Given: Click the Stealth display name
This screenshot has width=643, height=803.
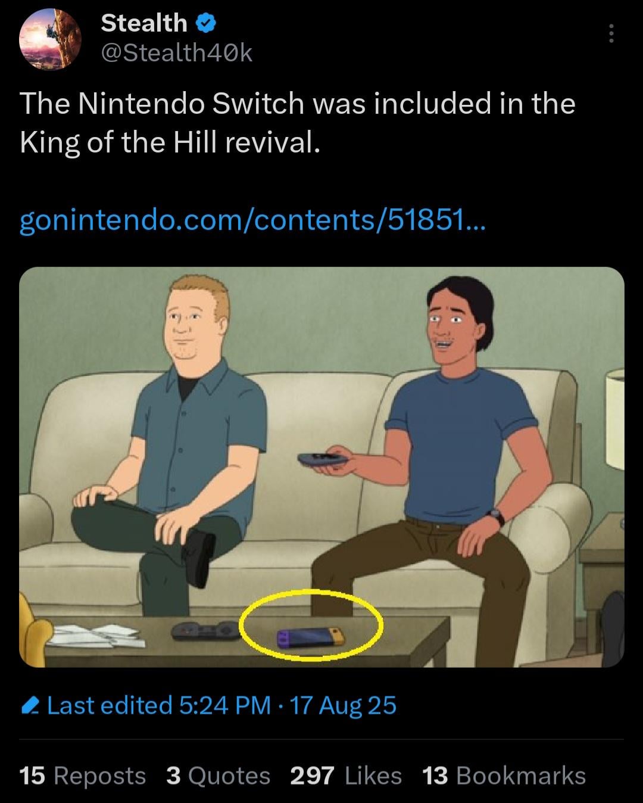Looking at the screenshot, I should click(x=144, y=23).
